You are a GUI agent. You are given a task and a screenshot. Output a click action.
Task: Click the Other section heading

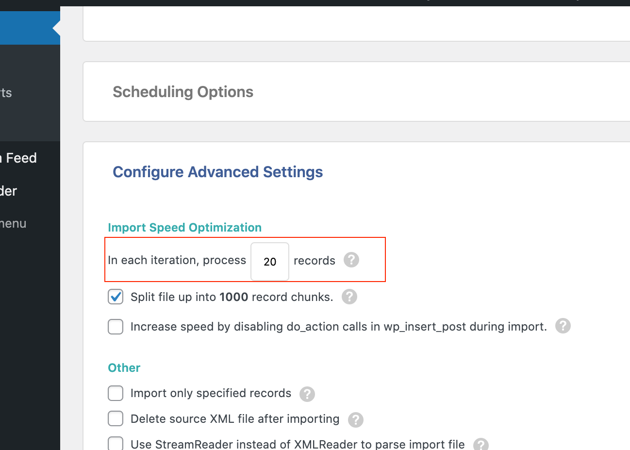click(124, 367)
